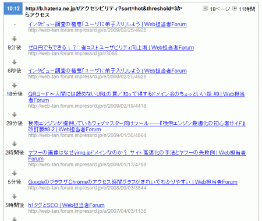Open 'GoogleのブラウザChromeのアクセス時間グラフ' link
Screen dimensions: 262x221
[133, 182]
